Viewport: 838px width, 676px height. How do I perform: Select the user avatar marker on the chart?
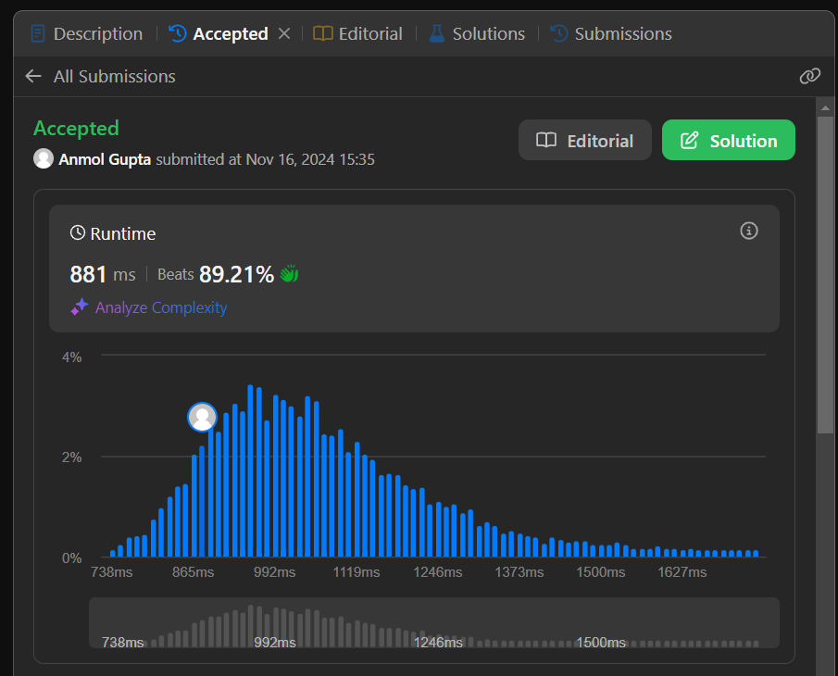pyautogui.click(x=202, y=417)
